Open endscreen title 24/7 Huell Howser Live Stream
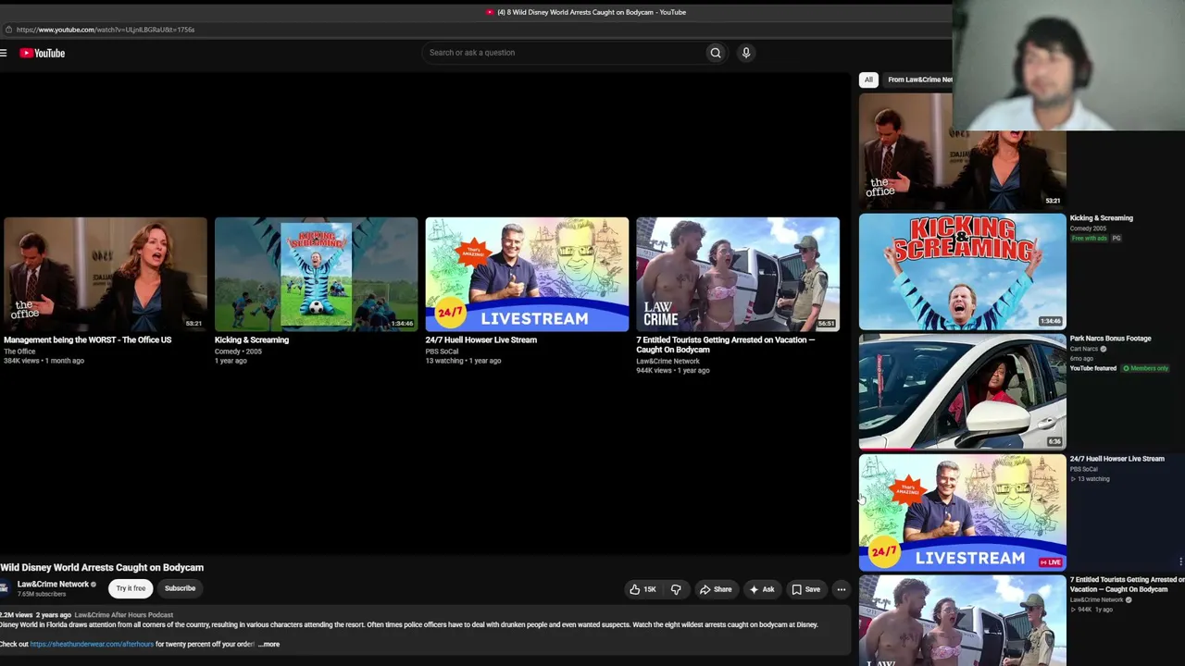The width and height of the screenshot is (1185, 666). coord(481,340)
